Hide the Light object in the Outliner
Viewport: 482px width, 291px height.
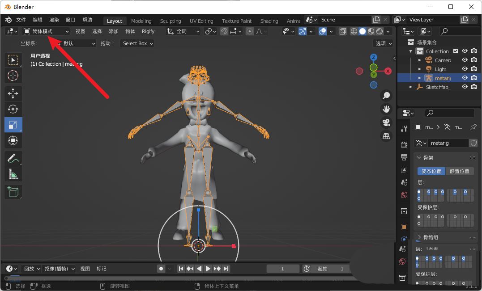tap(465, 69)
